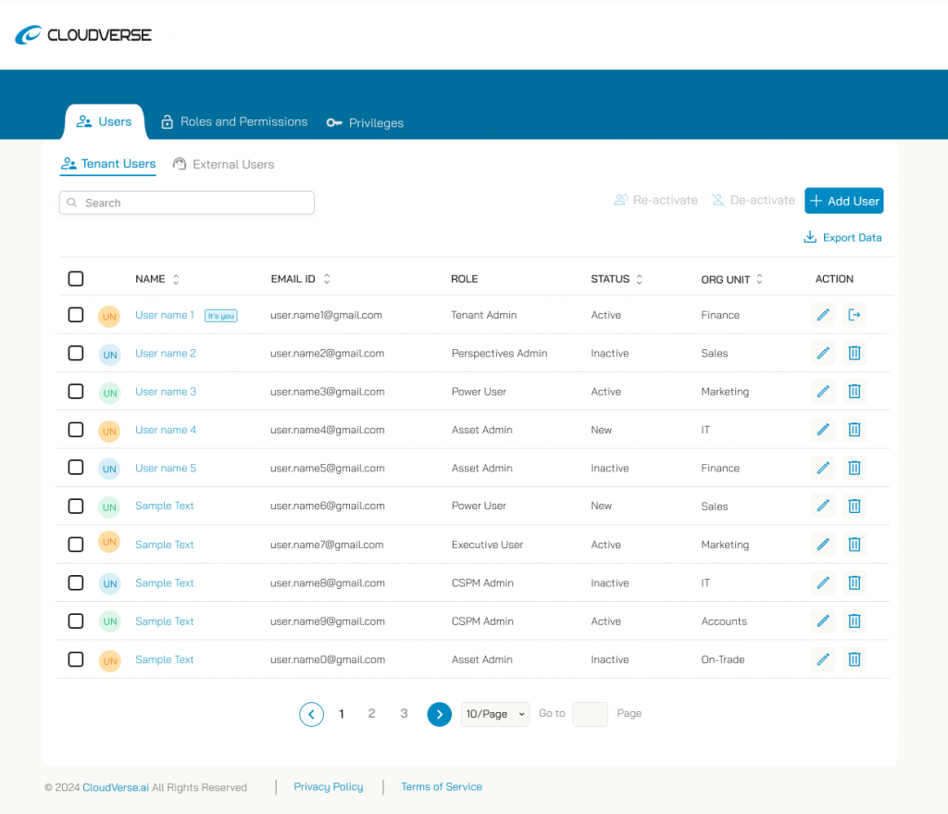Viewport: 948px width, 814px height.
Task: Edit User name 1 using the pencil icon
Action: (x=822, y=315)
